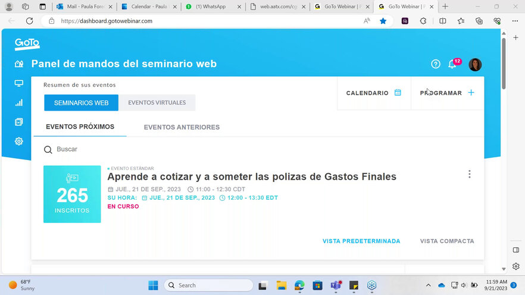Click the address bar URL
Viewport: 525px width, 295px height.
point(107,21)
